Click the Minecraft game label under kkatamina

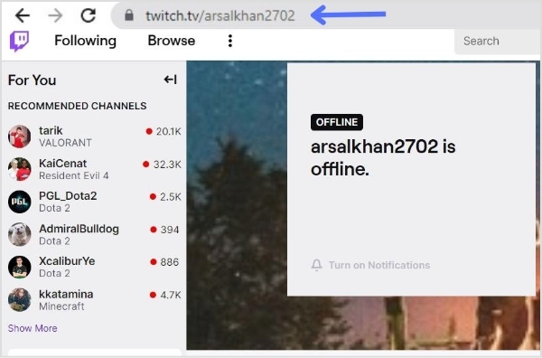(x=61, y=306)
